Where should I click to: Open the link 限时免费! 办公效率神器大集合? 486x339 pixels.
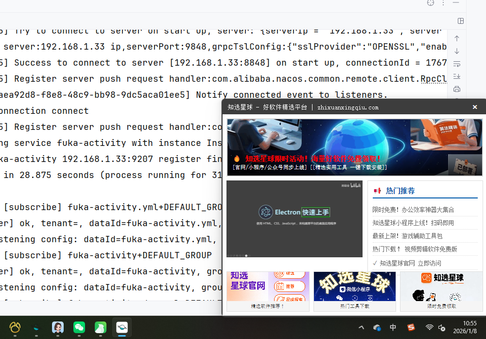[413, 210]
